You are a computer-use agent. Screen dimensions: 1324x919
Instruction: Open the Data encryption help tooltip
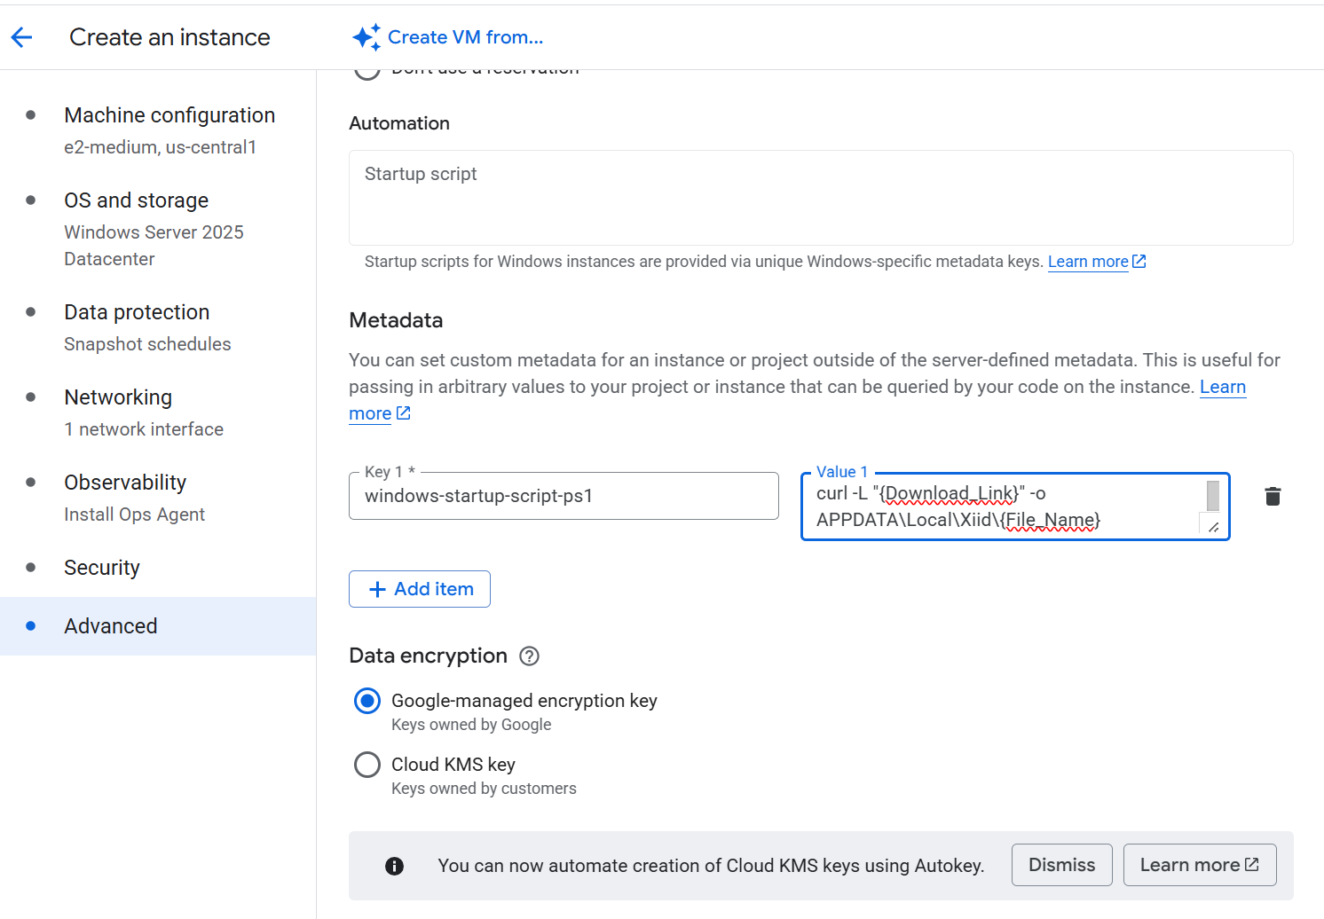point(529,656)
